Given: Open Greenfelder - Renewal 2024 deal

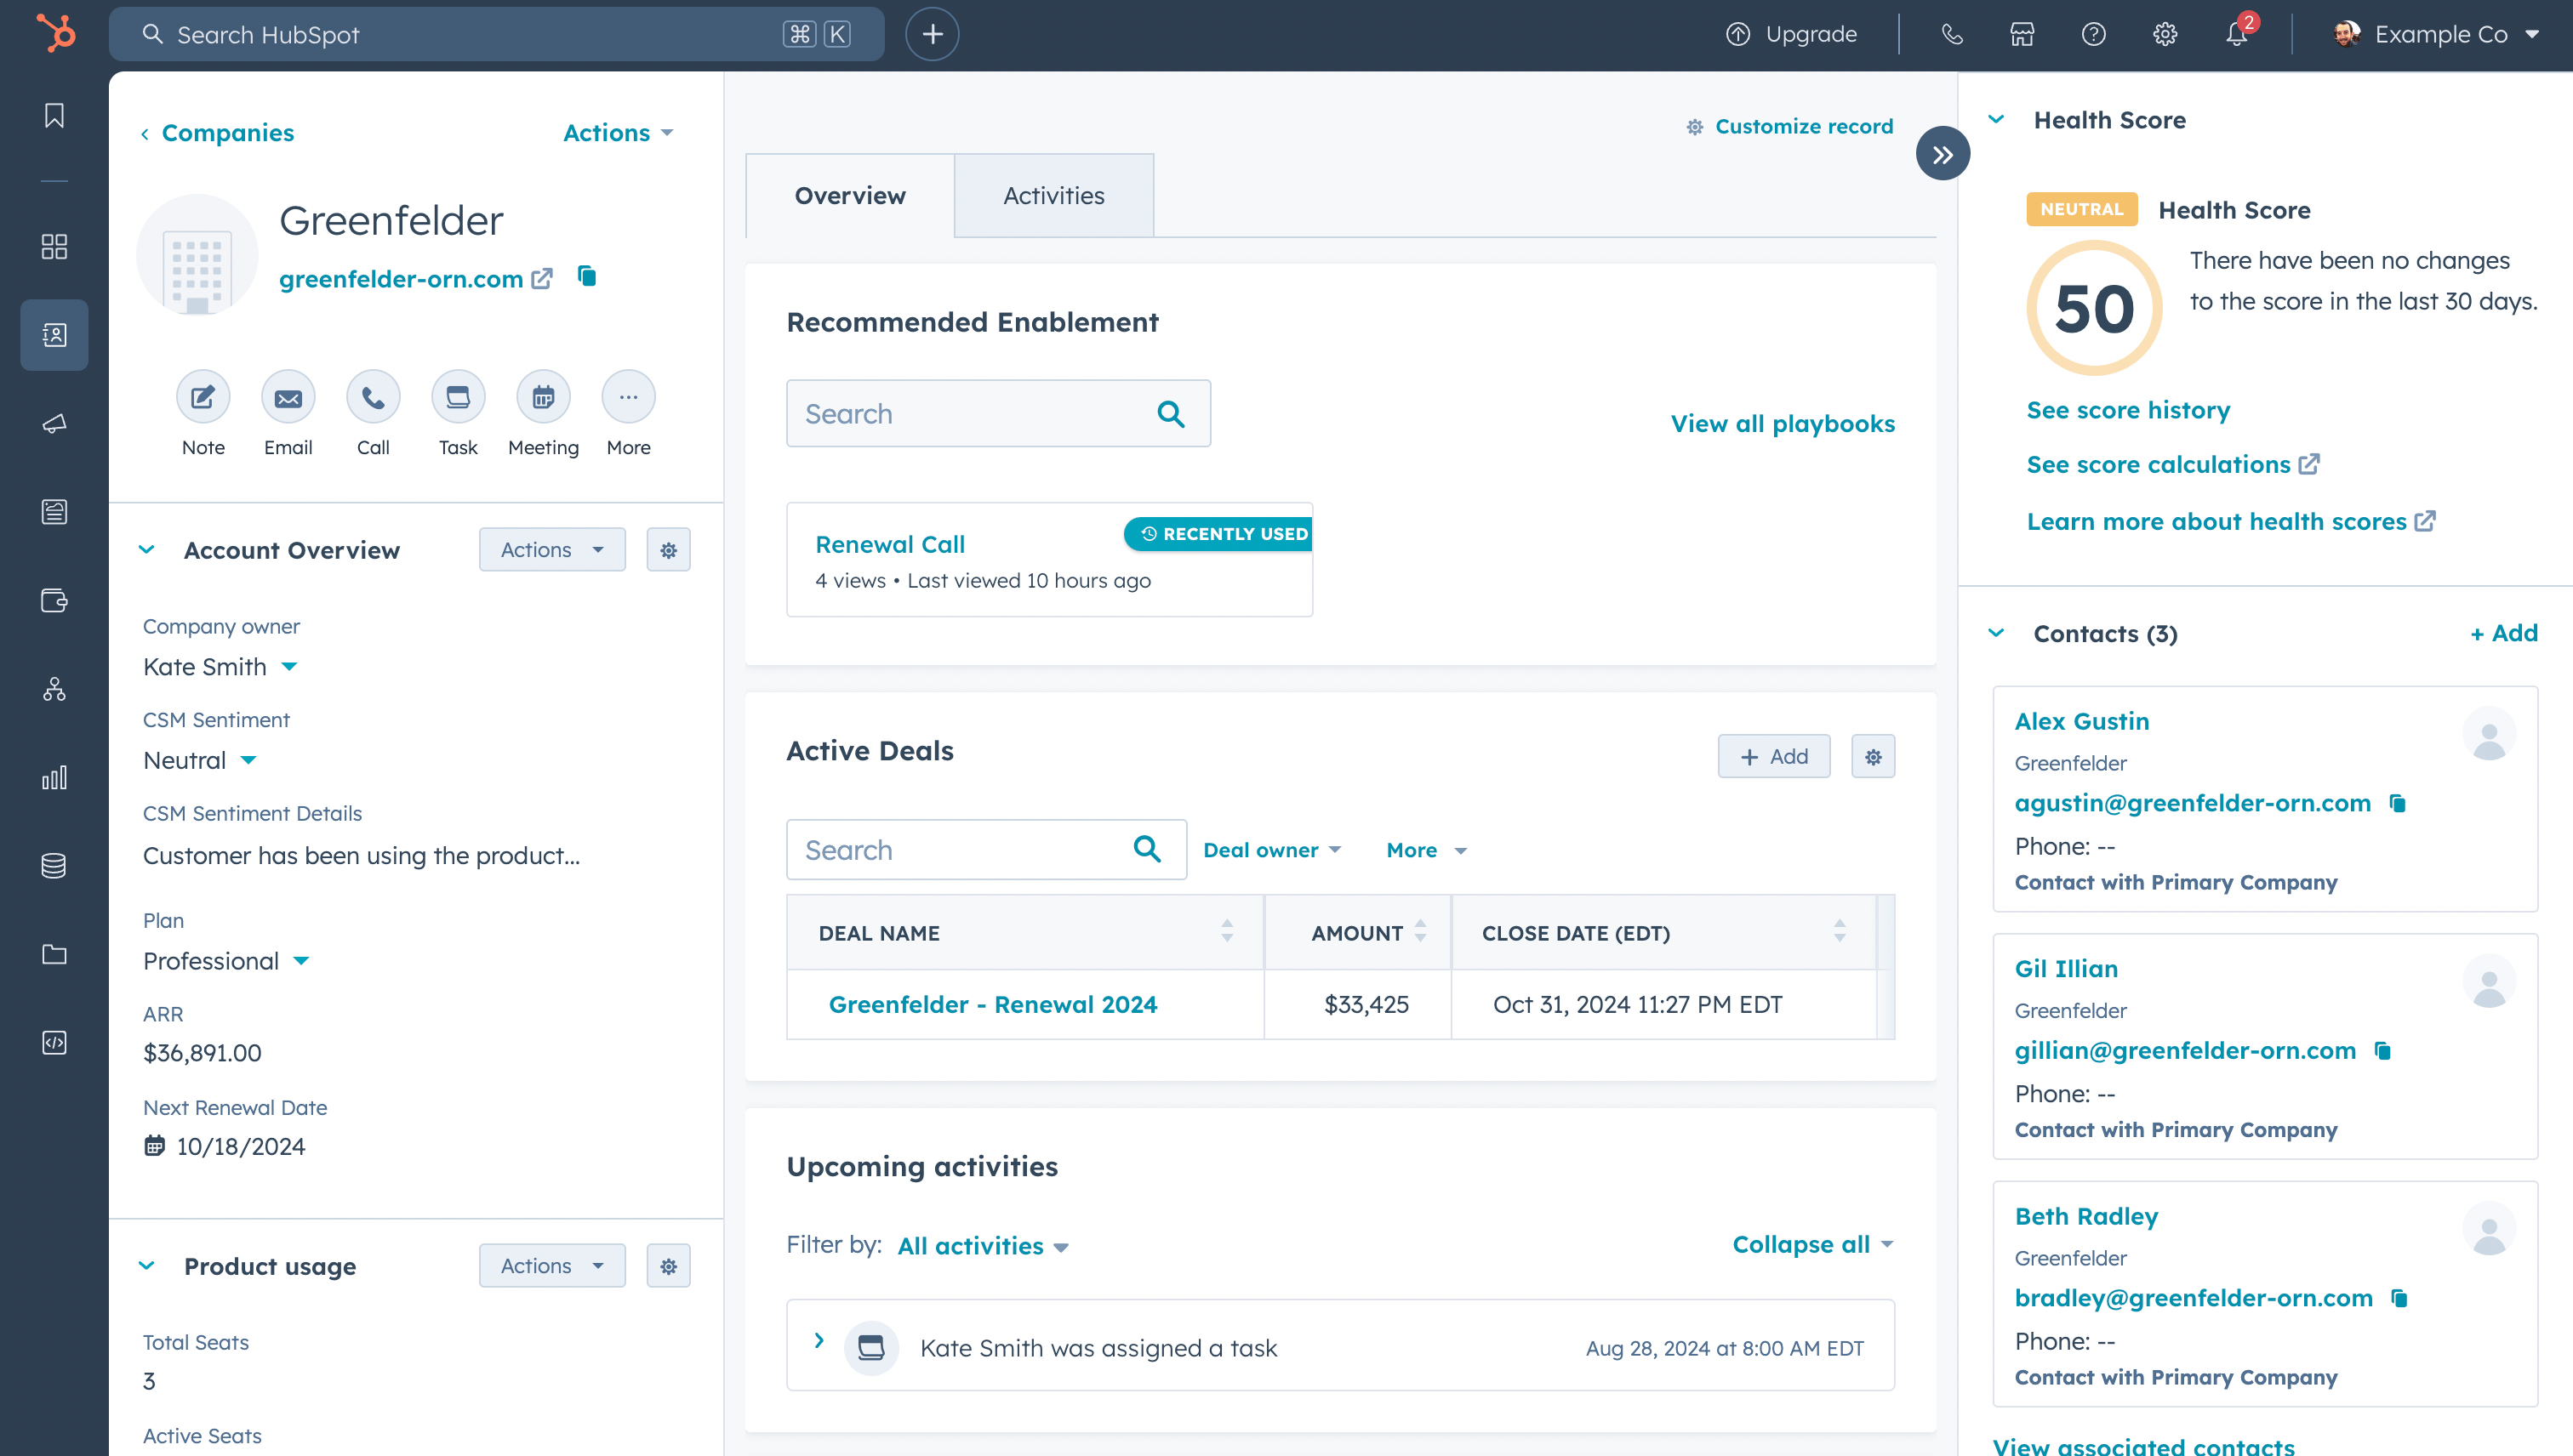Looking at the screenshot, I should [x=992, y=1004].
